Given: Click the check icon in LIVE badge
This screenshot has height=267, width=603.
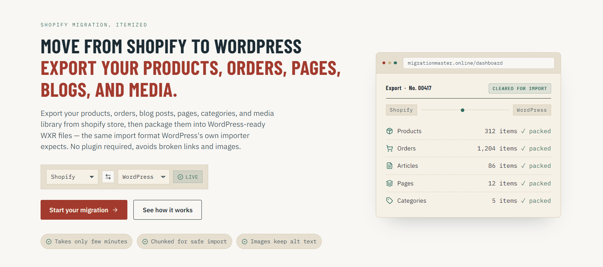Looking at the screenshot, I should 180,177.
